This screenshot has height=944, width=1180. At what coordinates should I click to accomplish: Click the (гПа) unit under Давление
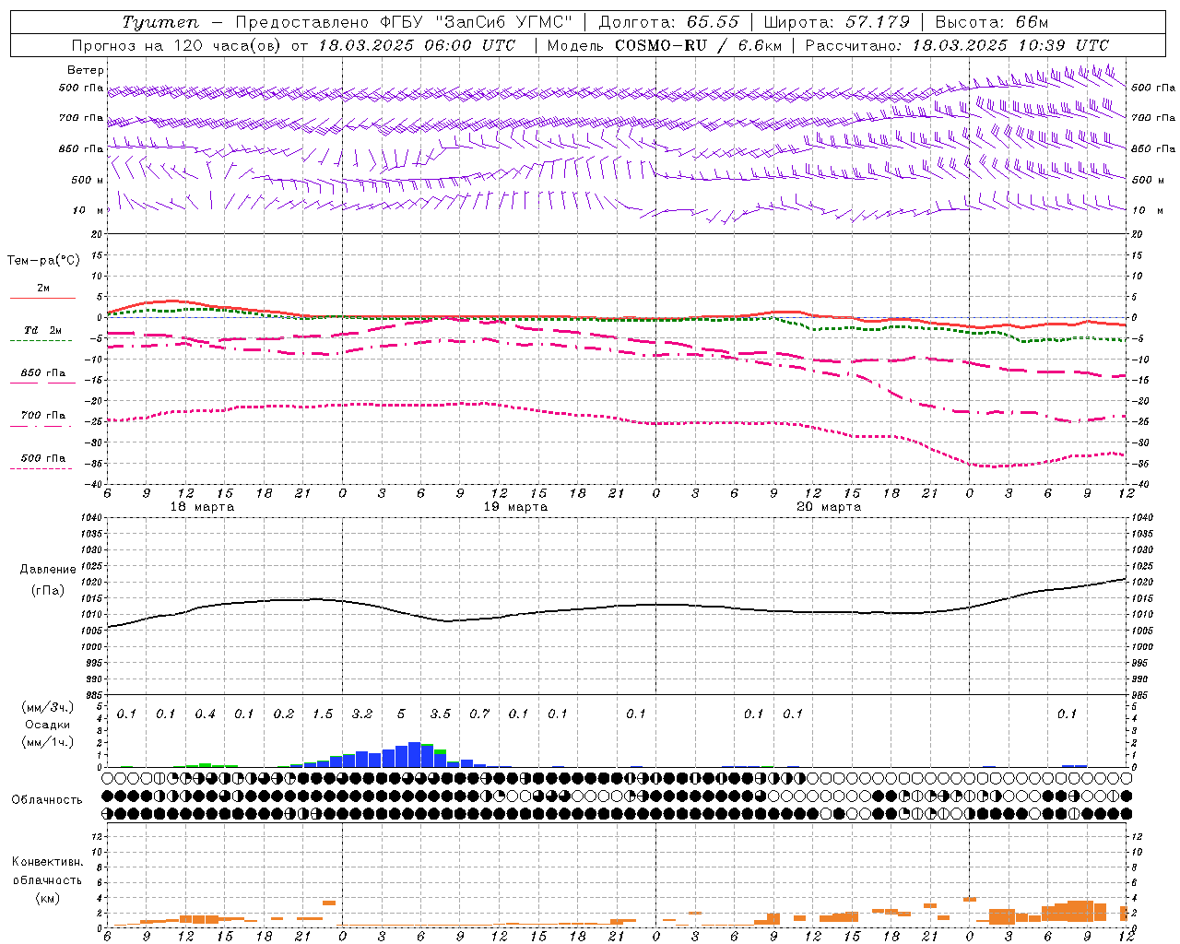pyautogui.click(x=48, y=591)
